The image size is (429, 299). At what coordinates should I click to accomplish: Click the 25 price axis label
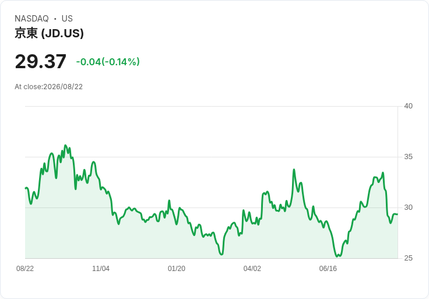[408, 258]
